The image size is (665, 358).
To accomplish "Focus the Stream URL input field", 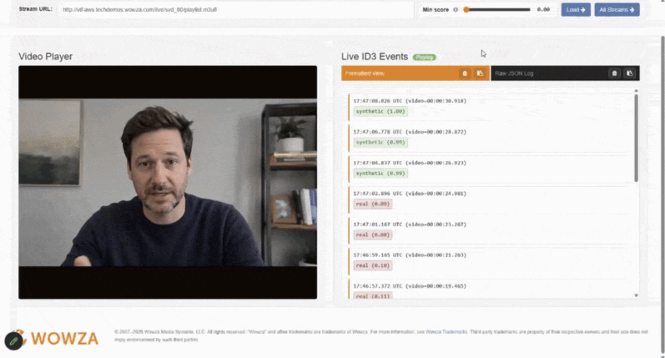I will point(236,10).
